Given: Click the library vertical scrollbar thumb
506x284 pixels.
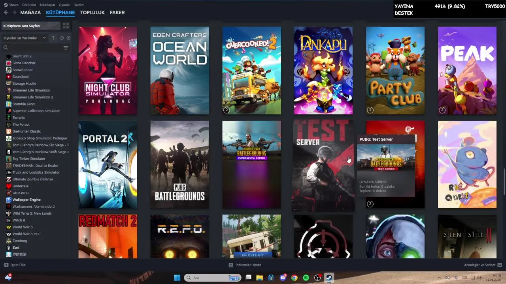Looking at the screenshot, I should (x=504, y=181).
